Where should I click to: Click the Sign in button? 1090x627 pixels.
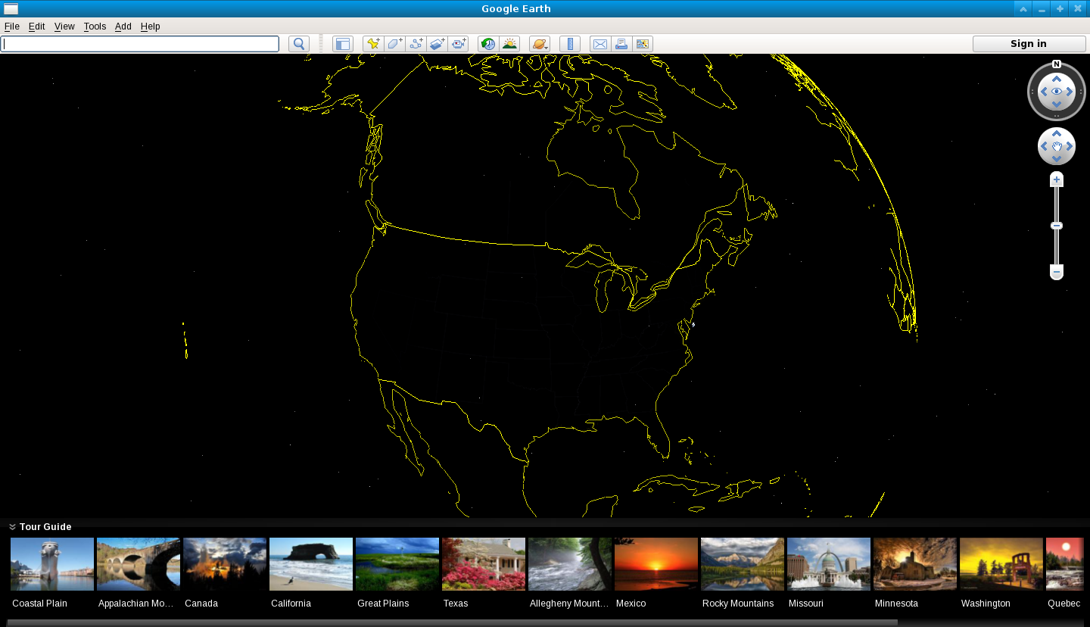click(x=1029, y=44)
